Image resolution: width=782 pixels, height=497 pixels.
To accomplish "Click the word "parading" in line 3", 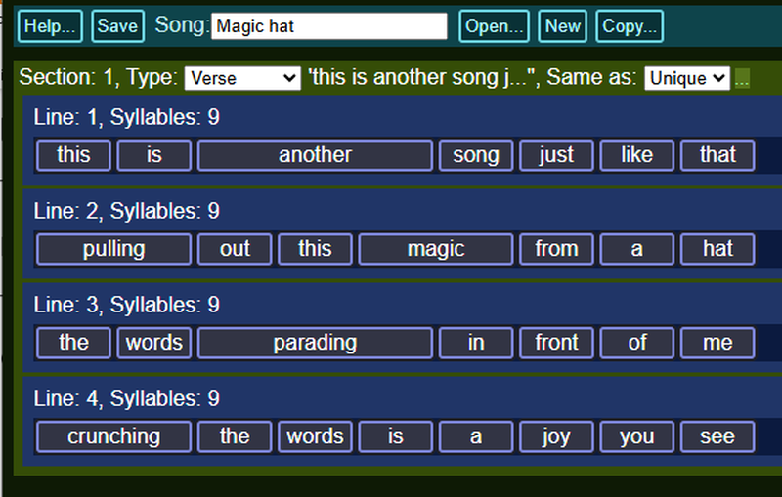I will (x=315, y=343).
